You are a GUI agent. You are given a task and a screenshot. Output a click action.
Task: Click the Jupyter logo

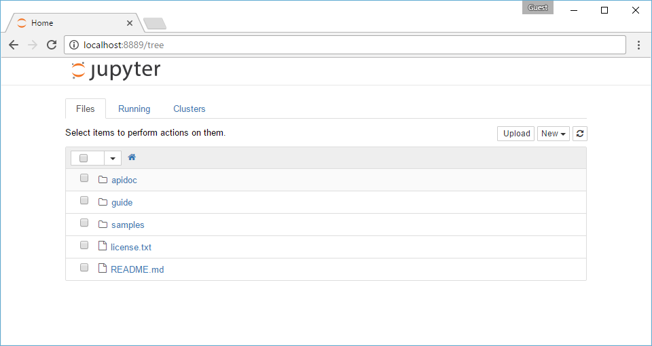(x=116, y=71)
